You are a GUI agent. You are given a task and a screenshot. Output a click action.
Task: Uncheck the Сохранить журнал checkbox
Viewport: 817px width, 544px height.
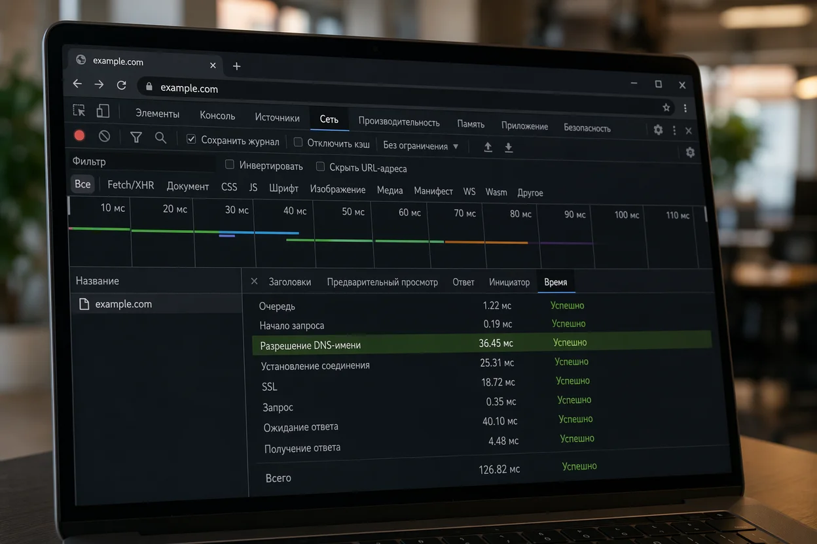point(191,139)
